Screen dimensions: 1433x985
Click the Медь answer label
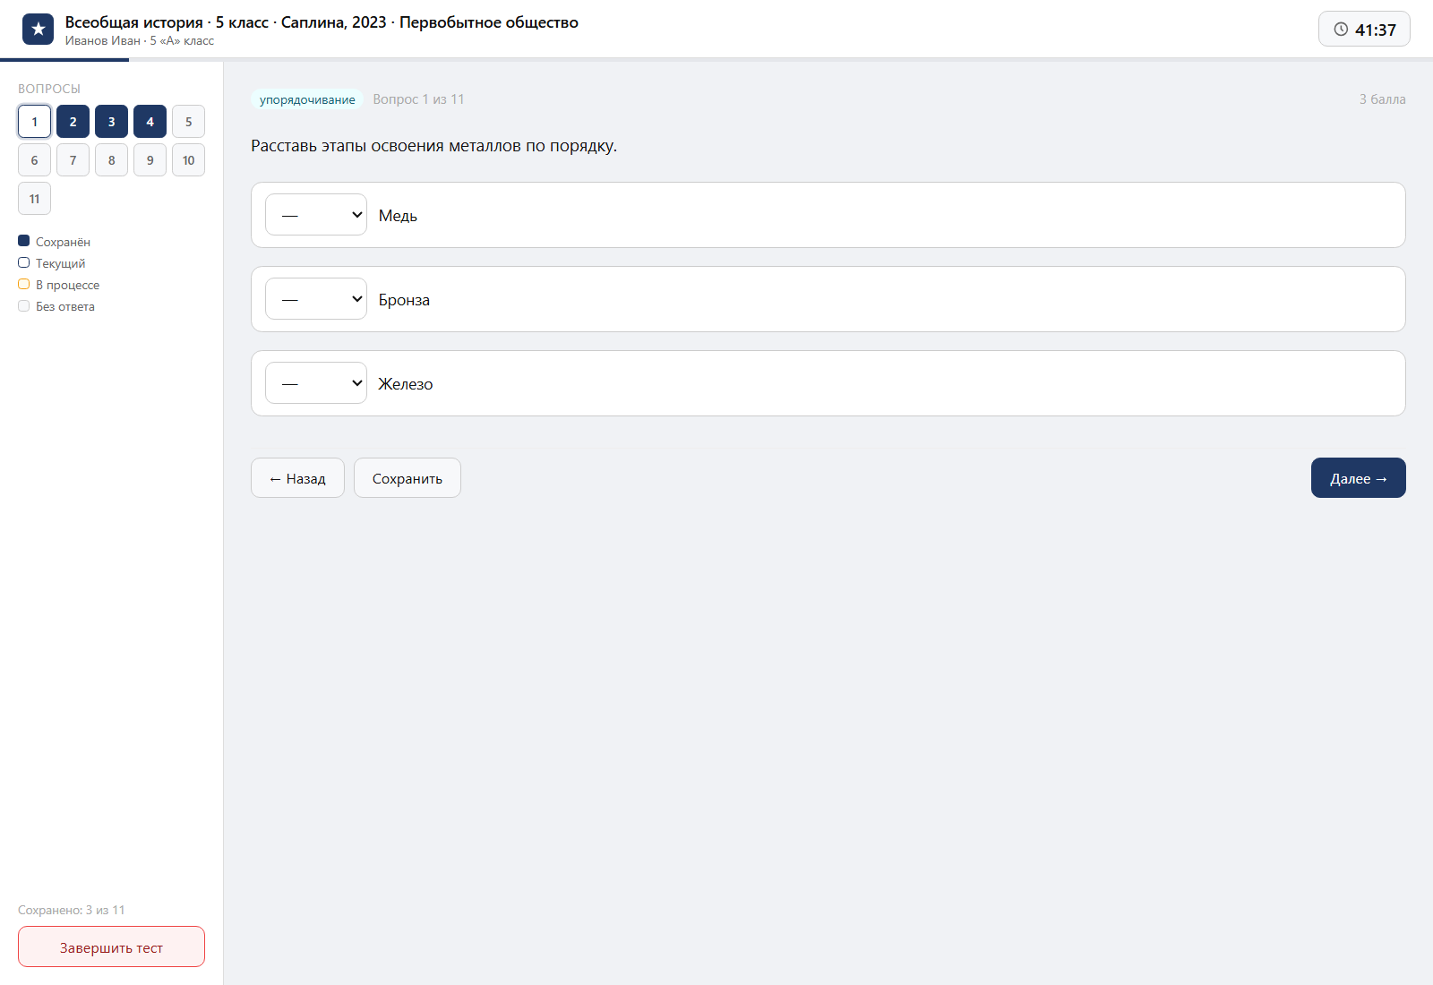(398, 216)
